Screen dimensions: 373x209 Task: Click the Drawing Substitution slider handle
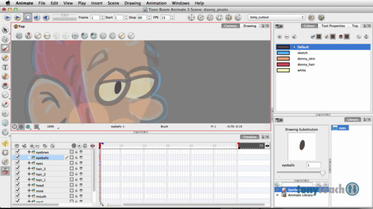point(322,174)
